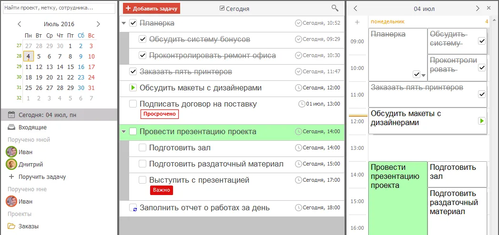Screen dimensions: 499x235
Task: Collapse Провести презентацию проекта subtasks
Action: point(124,132)
